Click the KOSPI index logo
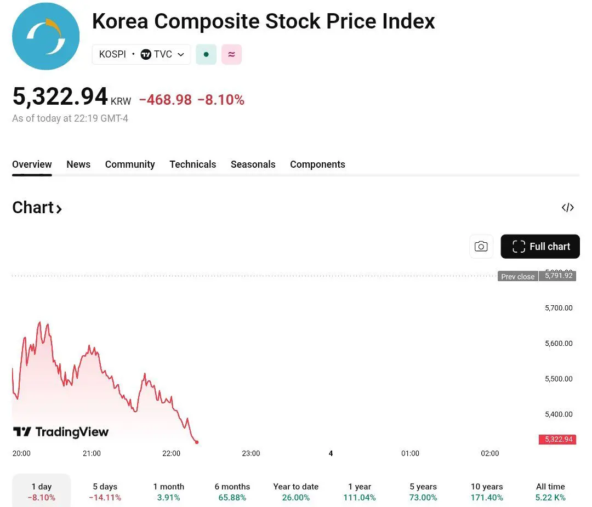592x507 pixels. (45, 36)
